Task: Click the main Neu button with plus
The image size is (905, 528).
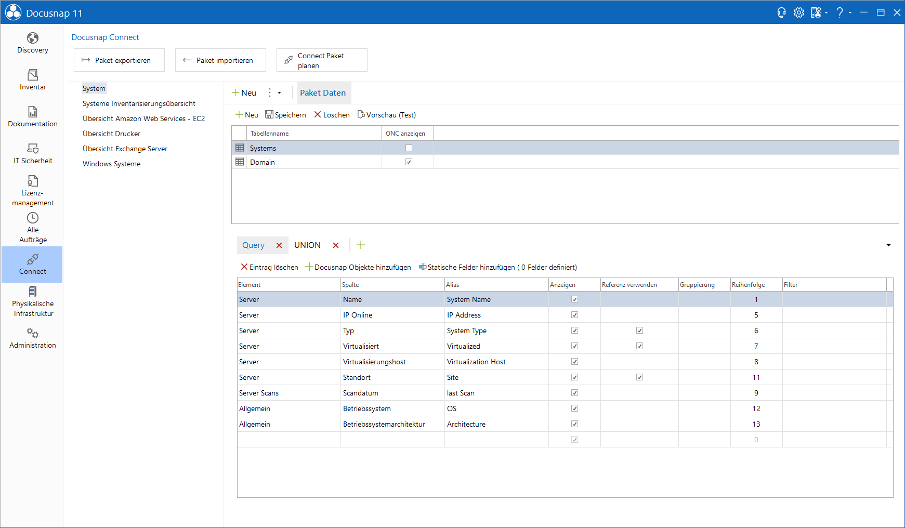Action: [x=244, y=93]
